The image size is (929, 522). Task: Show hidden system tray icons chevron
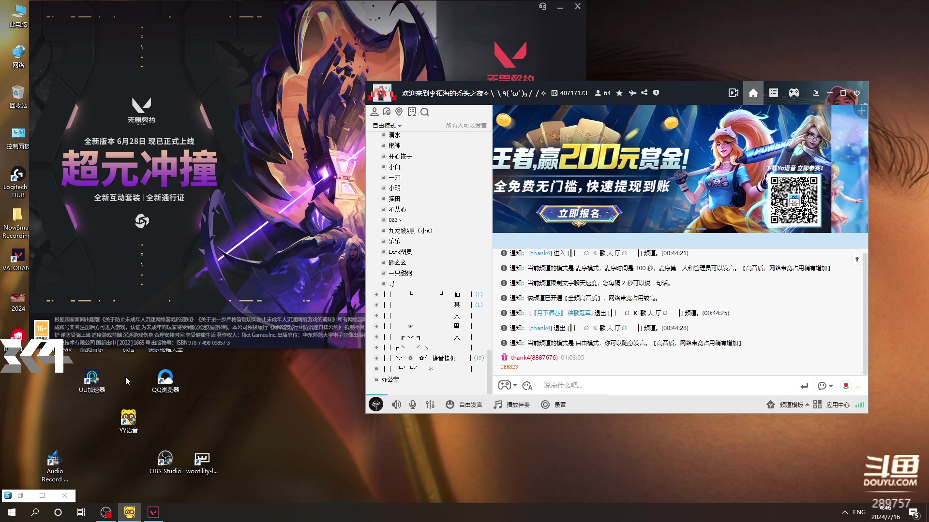point(845,512)
